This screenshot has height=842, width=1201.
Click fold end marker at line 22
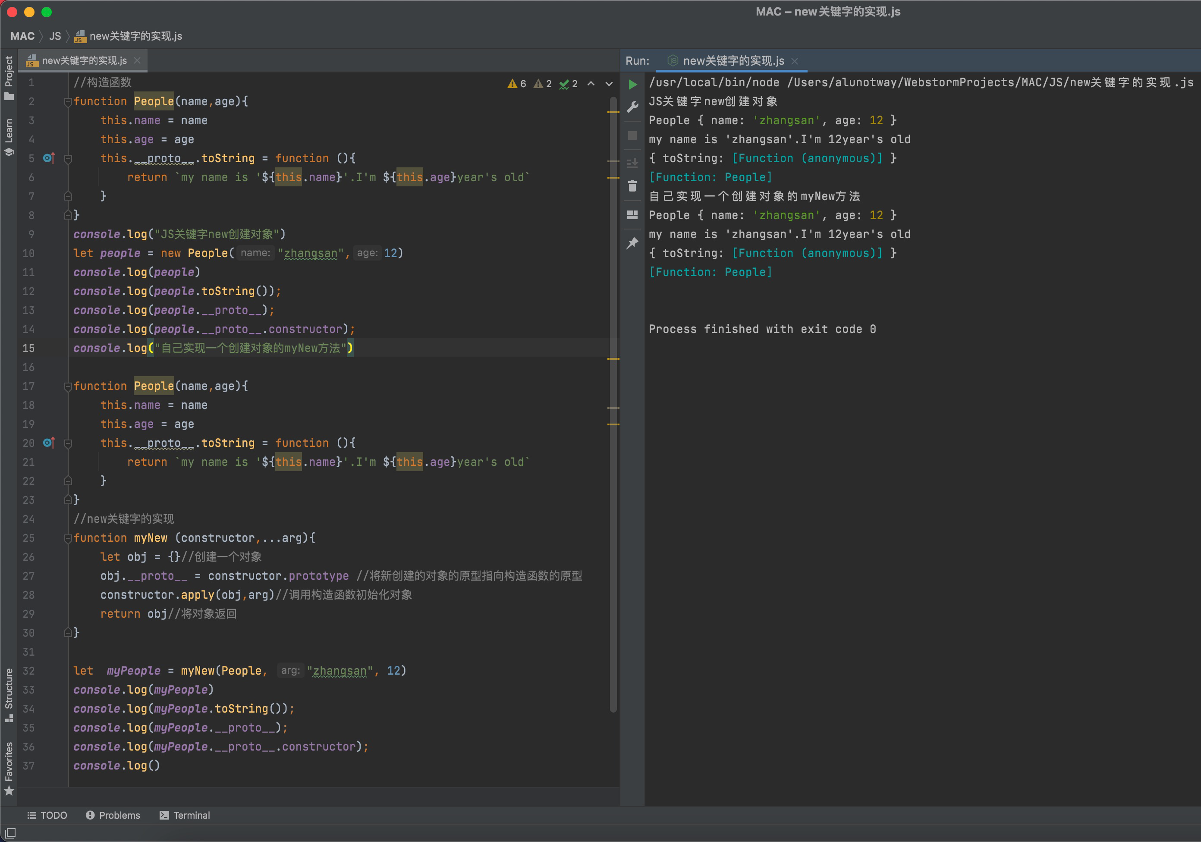[x=68, y=481]
